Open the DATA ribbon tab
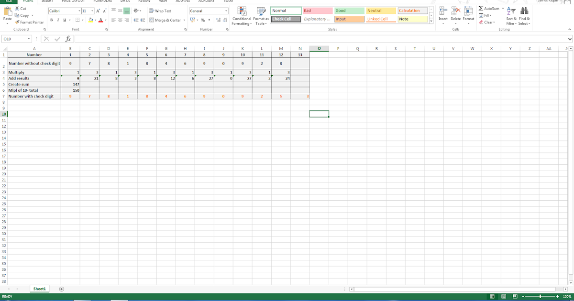The height and width of the screenshot is (301, 574). point(125,1)
